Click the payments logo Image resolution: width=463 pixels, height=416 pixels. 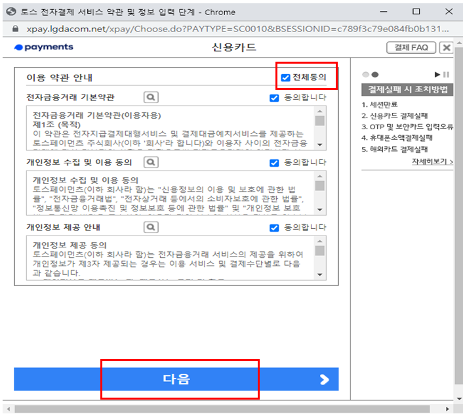click(x=44, y=47)
